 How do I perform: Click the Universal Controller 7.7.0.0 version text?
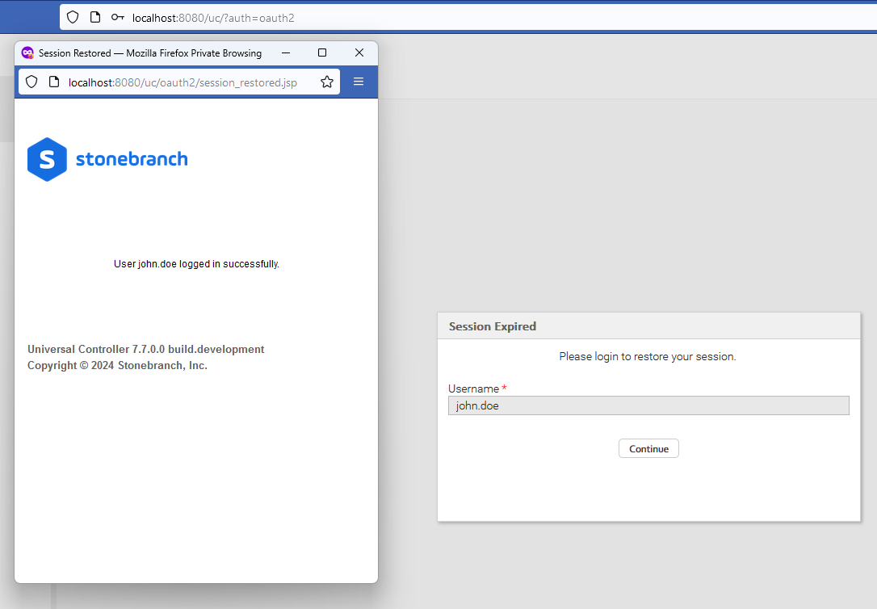pos(146,350)
